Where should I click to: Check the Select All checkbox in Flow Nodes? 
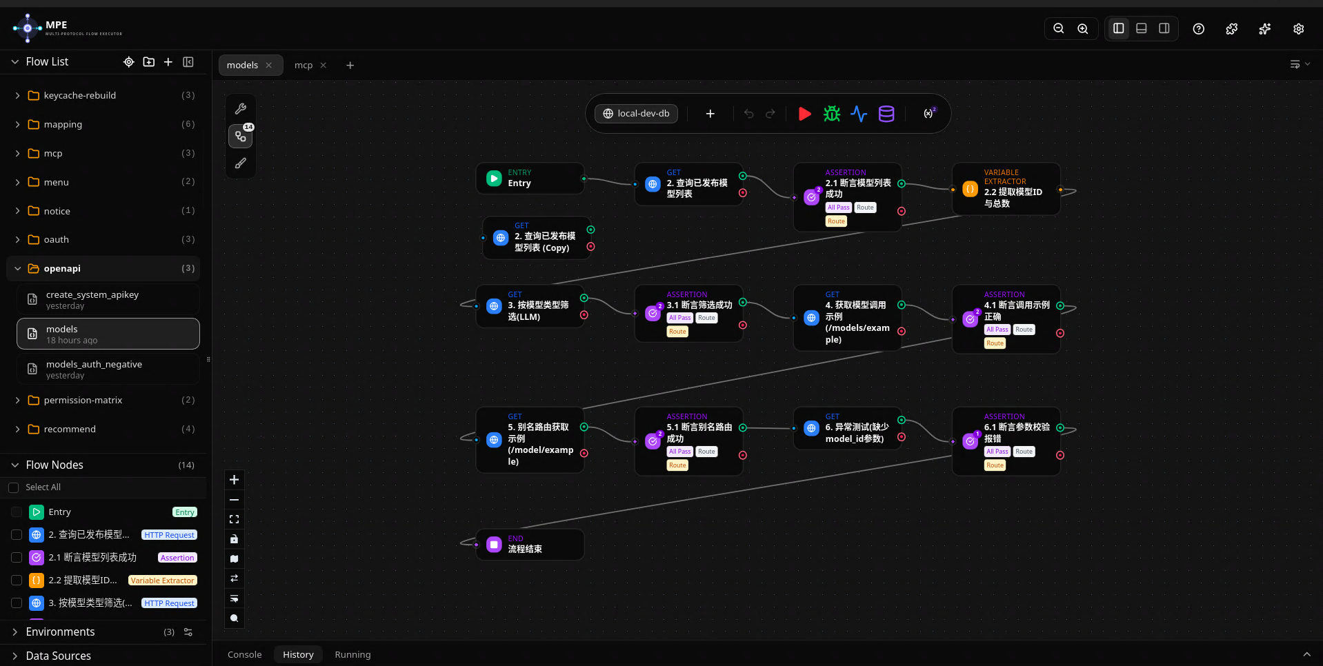tap(13, 487)
